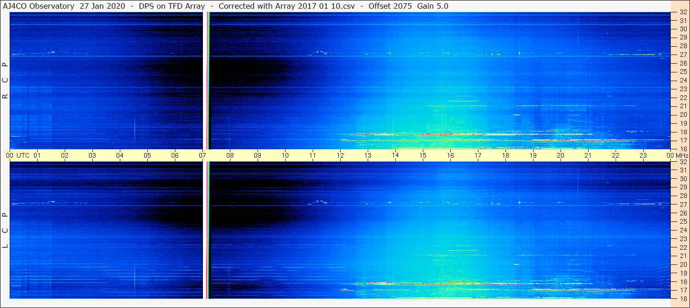Click the 12 hour mark on UTC axis

click(340, 155)
